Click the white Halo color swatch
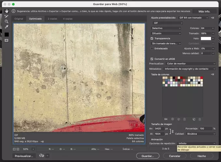Viewport: 221px width, 162px height. point(206,39)
